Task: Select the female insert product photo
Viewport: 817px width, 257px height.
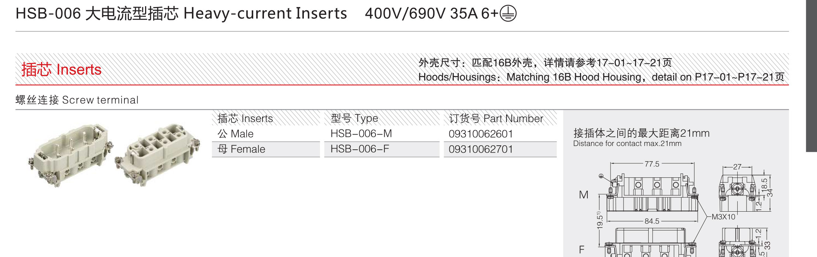Action: (x=158, y=154)
